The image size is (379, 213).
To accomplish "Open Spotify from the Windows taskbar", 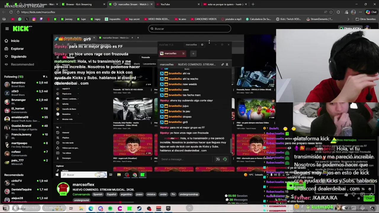I will 110,209.
